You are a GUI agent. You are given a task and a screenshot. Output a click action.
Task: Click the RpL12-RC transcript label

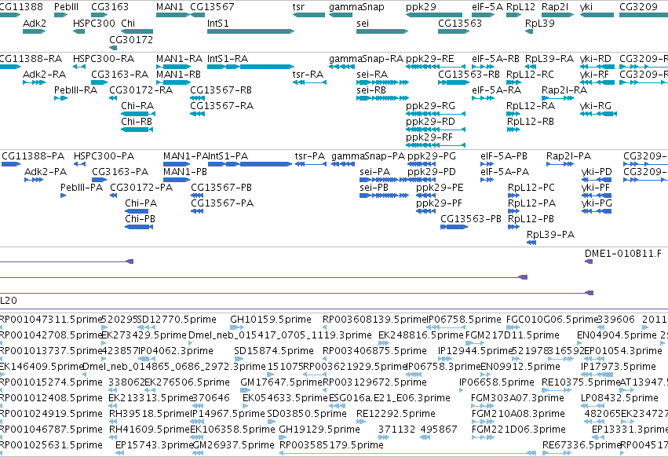530,74
